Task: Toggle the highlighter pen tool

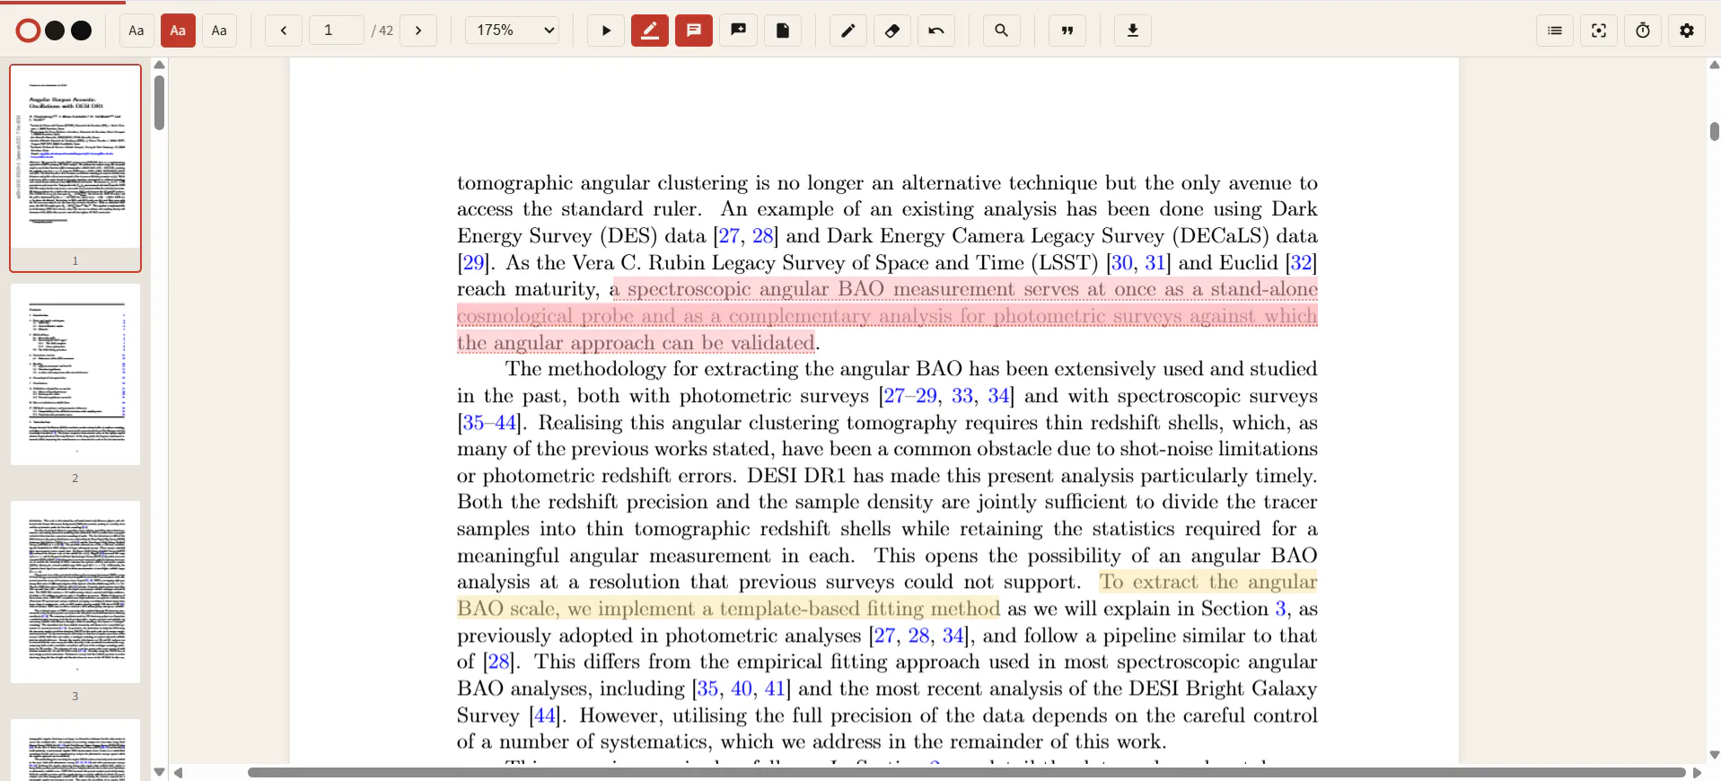Action: click(x=650, y=31)
